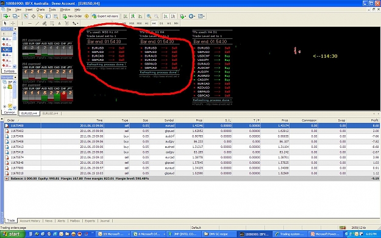This screenshot has width=381, height=238.
Task: Select the text tool (A)
Action: (x=59, y=23)
